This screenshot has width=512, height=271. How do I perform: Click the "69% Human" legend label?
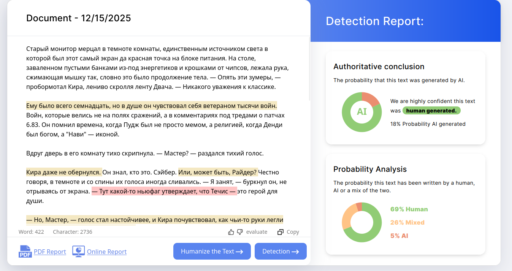409,209
